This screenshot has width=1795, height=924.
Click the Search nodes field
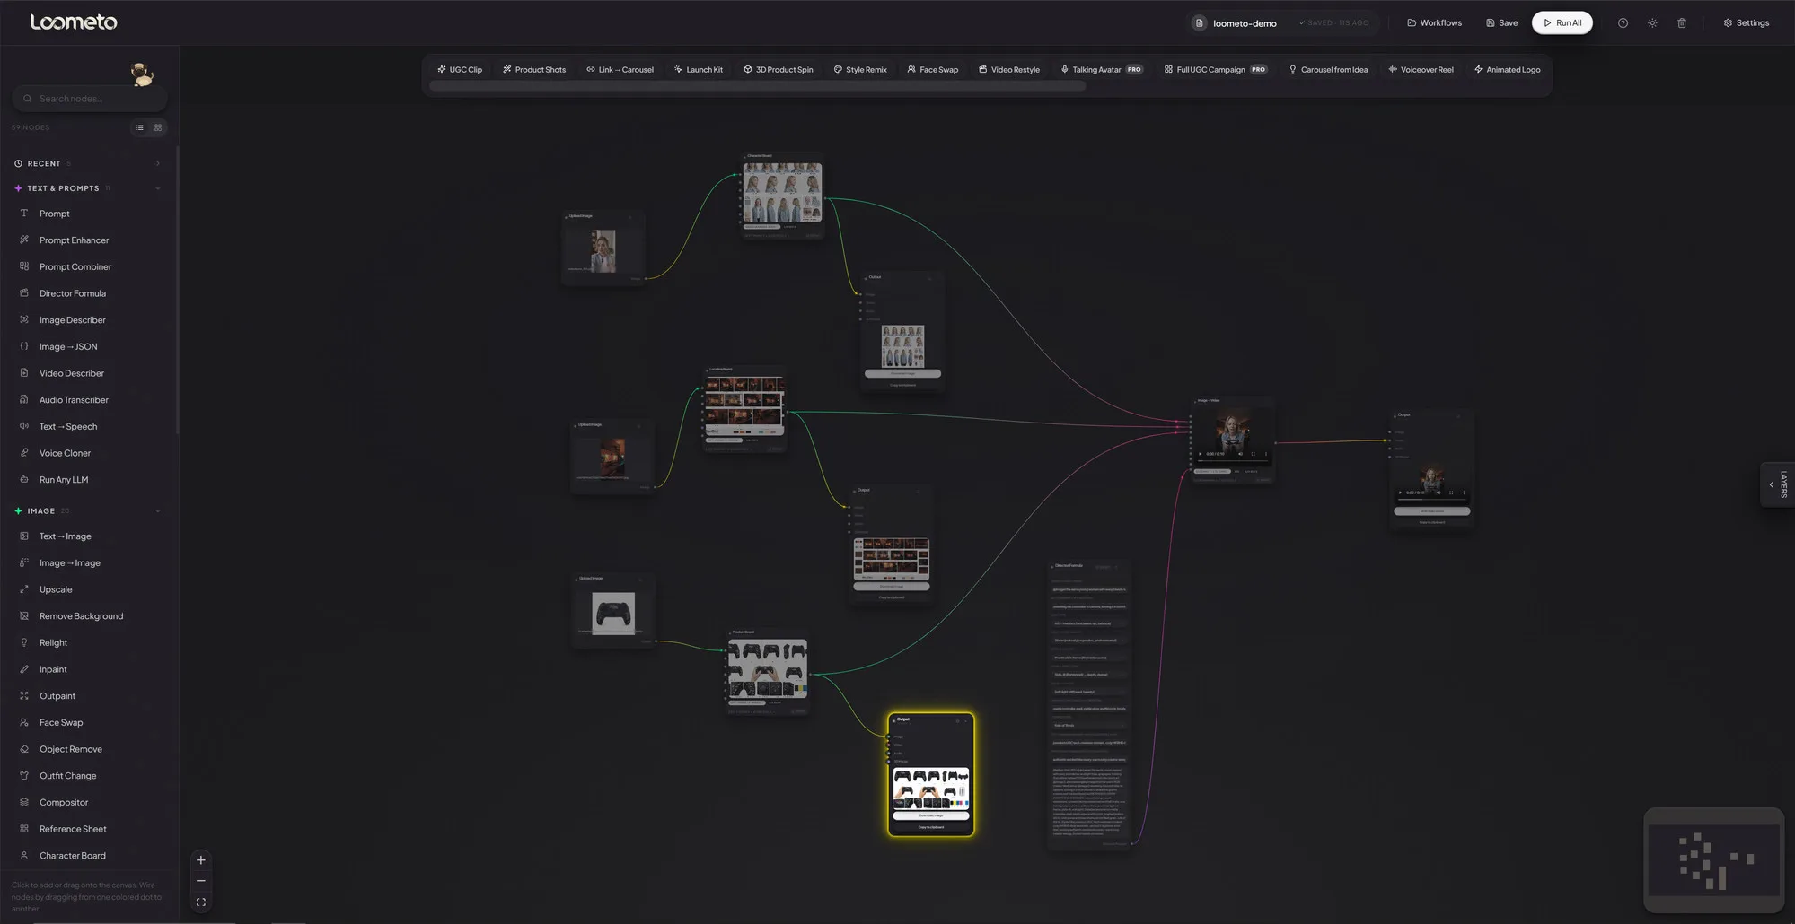point(90,99)
